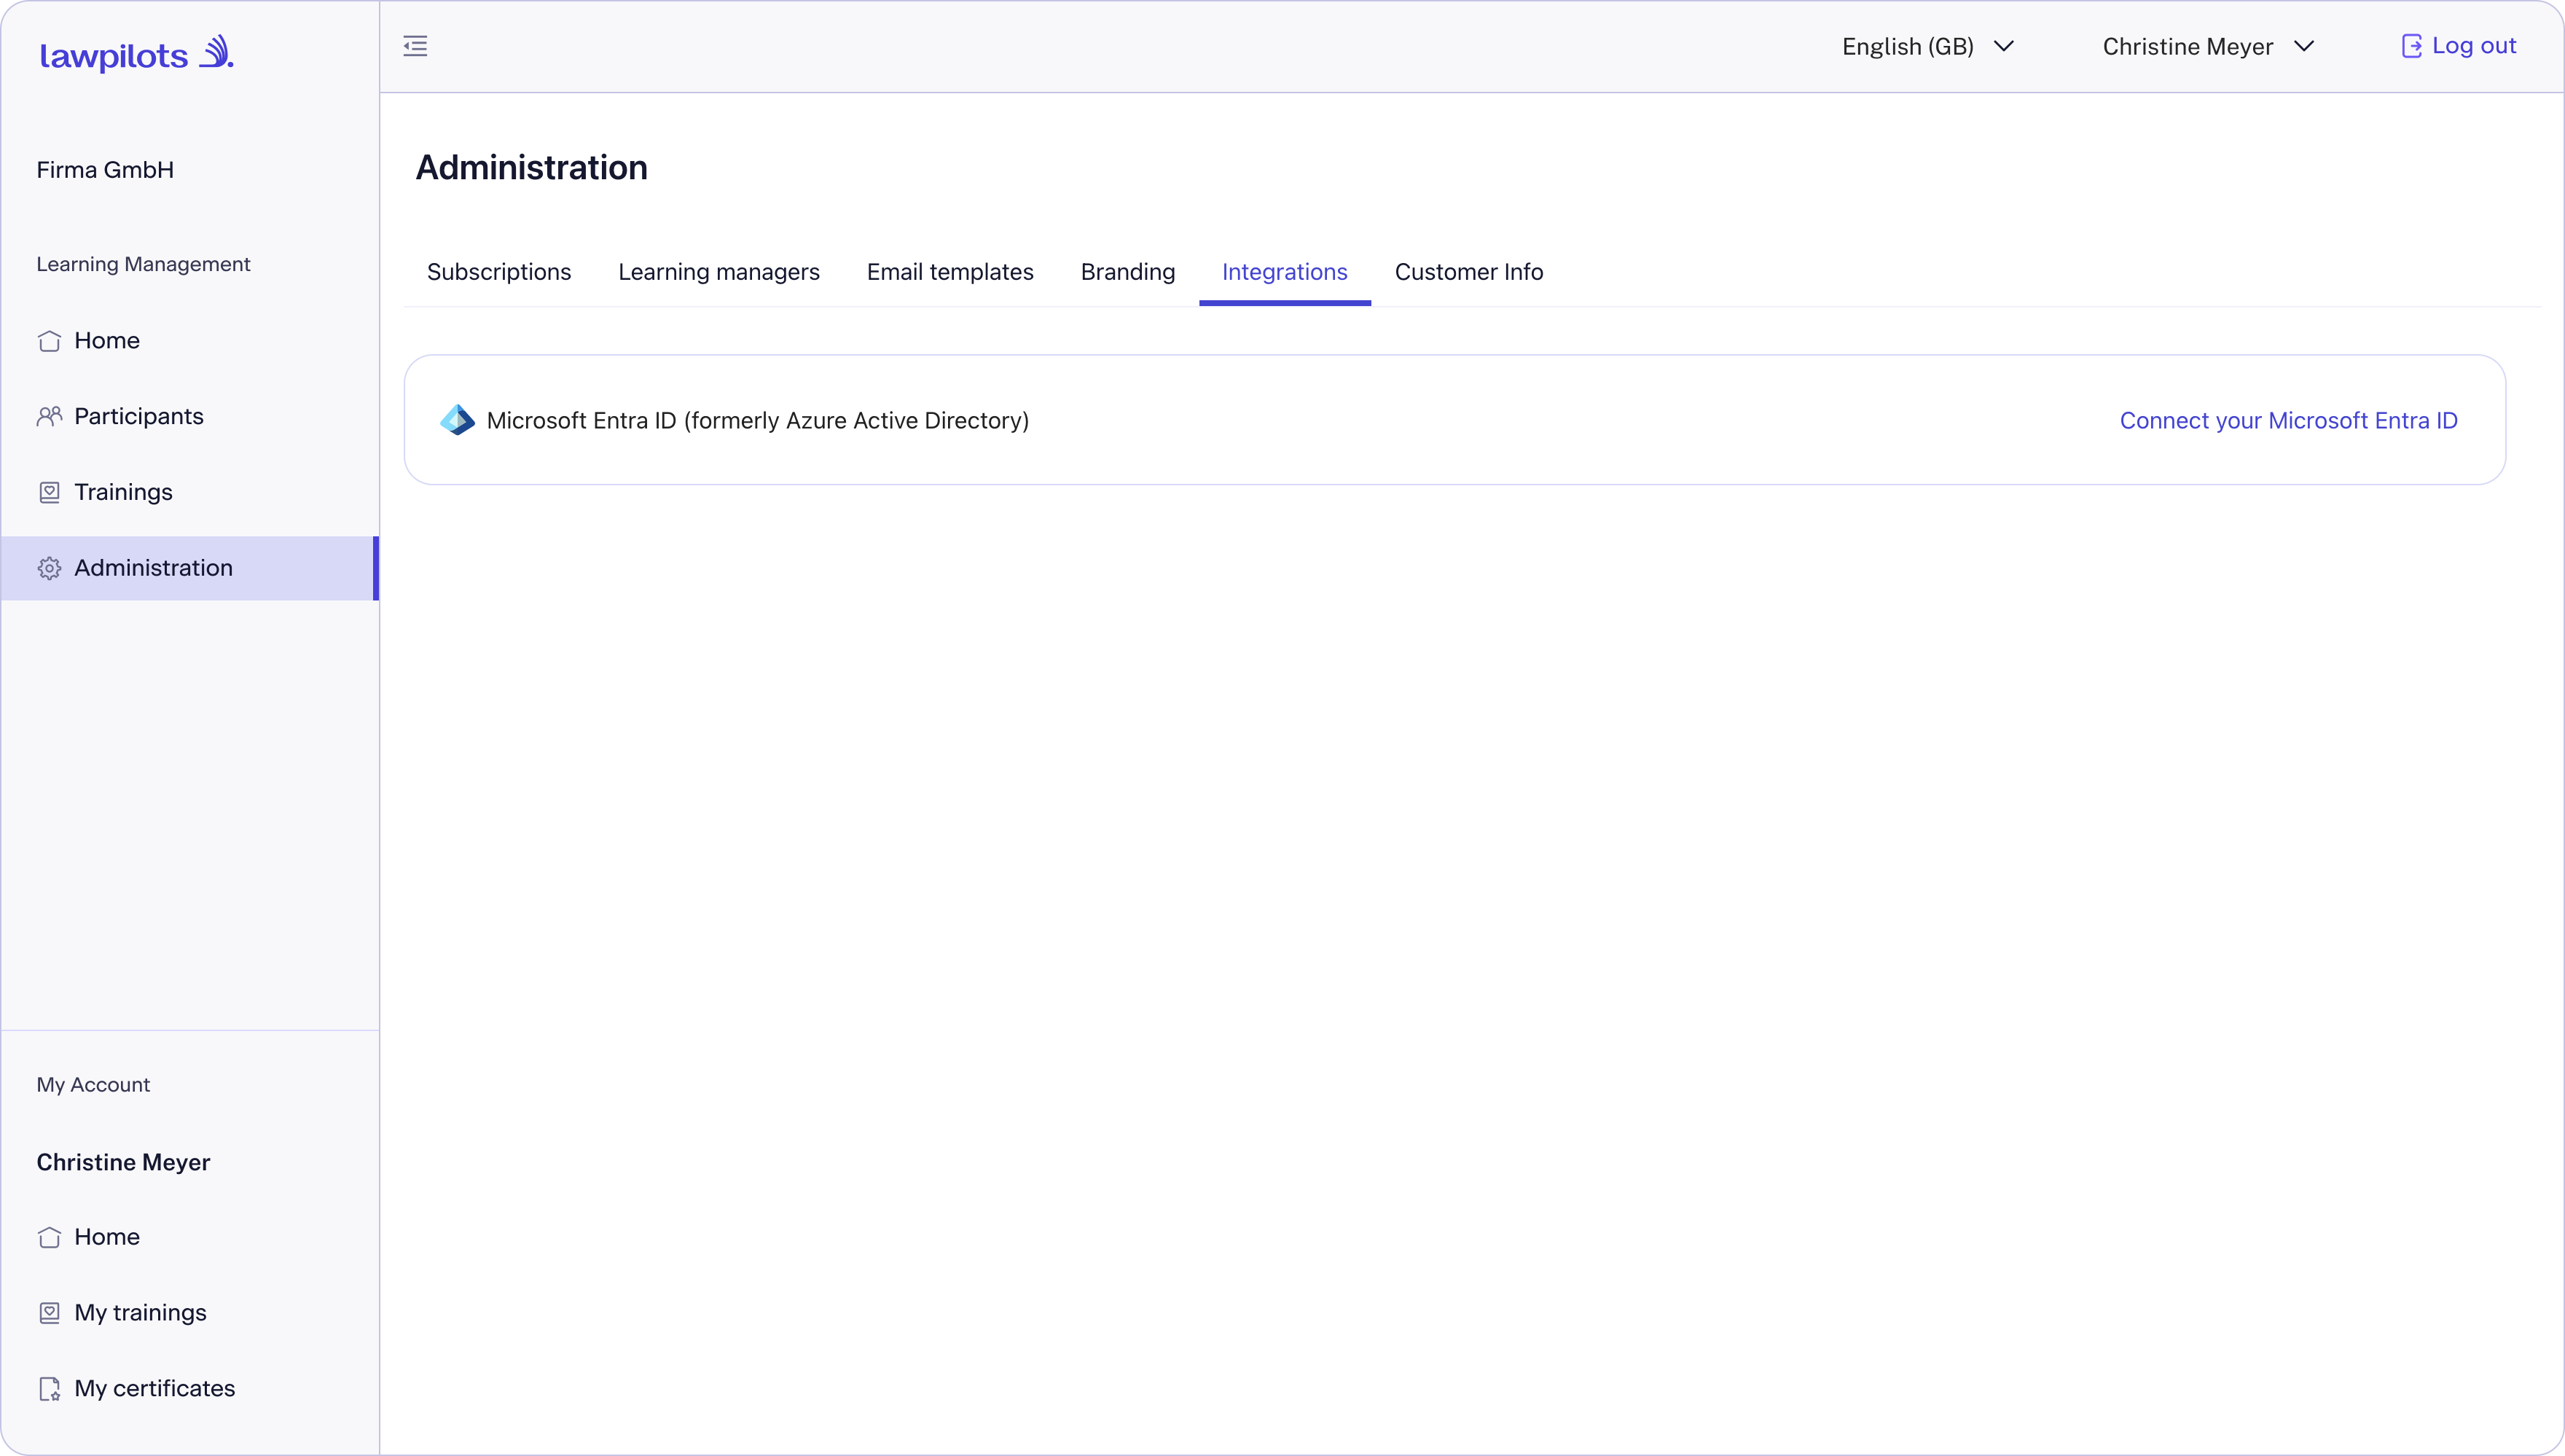Click the Trainings icon in sidebar
2565x1456 pixels.
click(x=49, y=492)
